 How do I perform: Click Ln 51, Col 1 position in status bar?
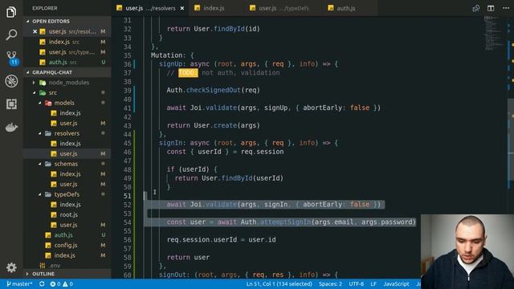[x=279, y=283]
